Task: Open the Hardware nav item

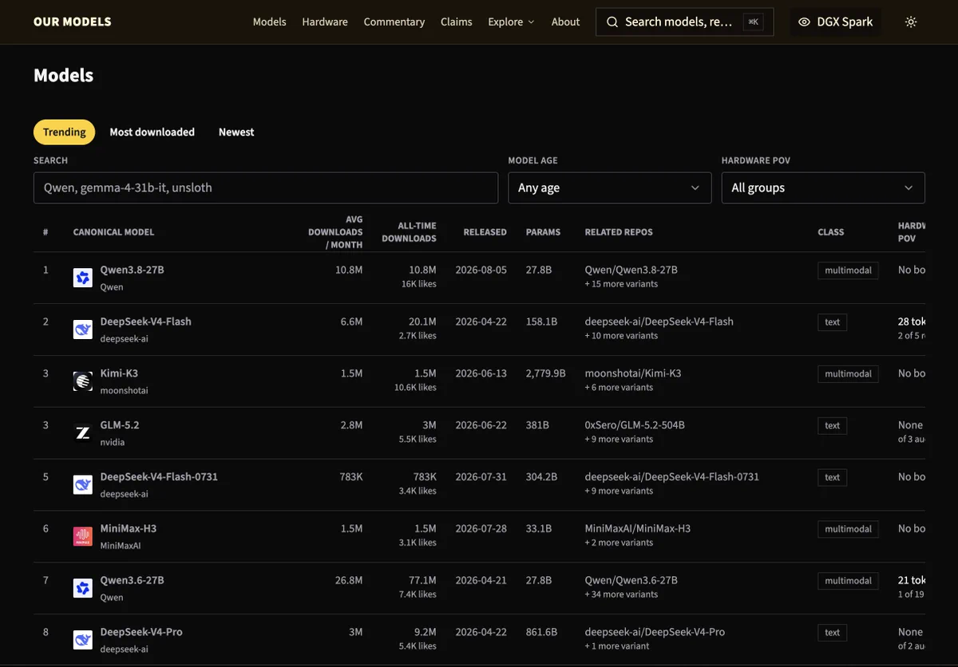Action: [325, 22]
